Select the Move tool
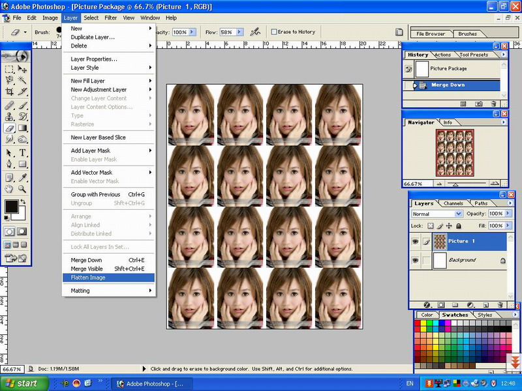Viewport: 522px width, 391px height. 22,68
